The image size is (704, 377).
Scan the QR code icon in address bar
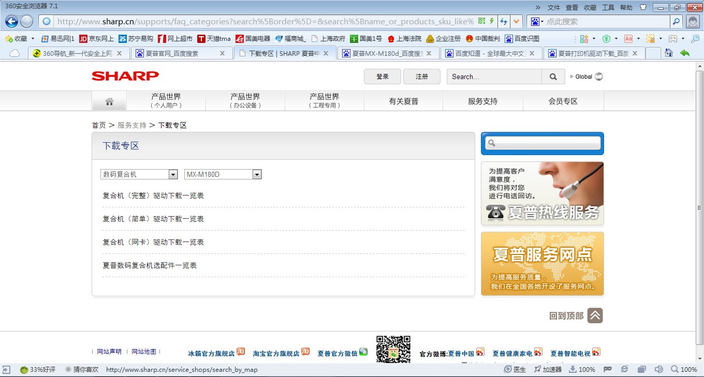coord(482,21)
